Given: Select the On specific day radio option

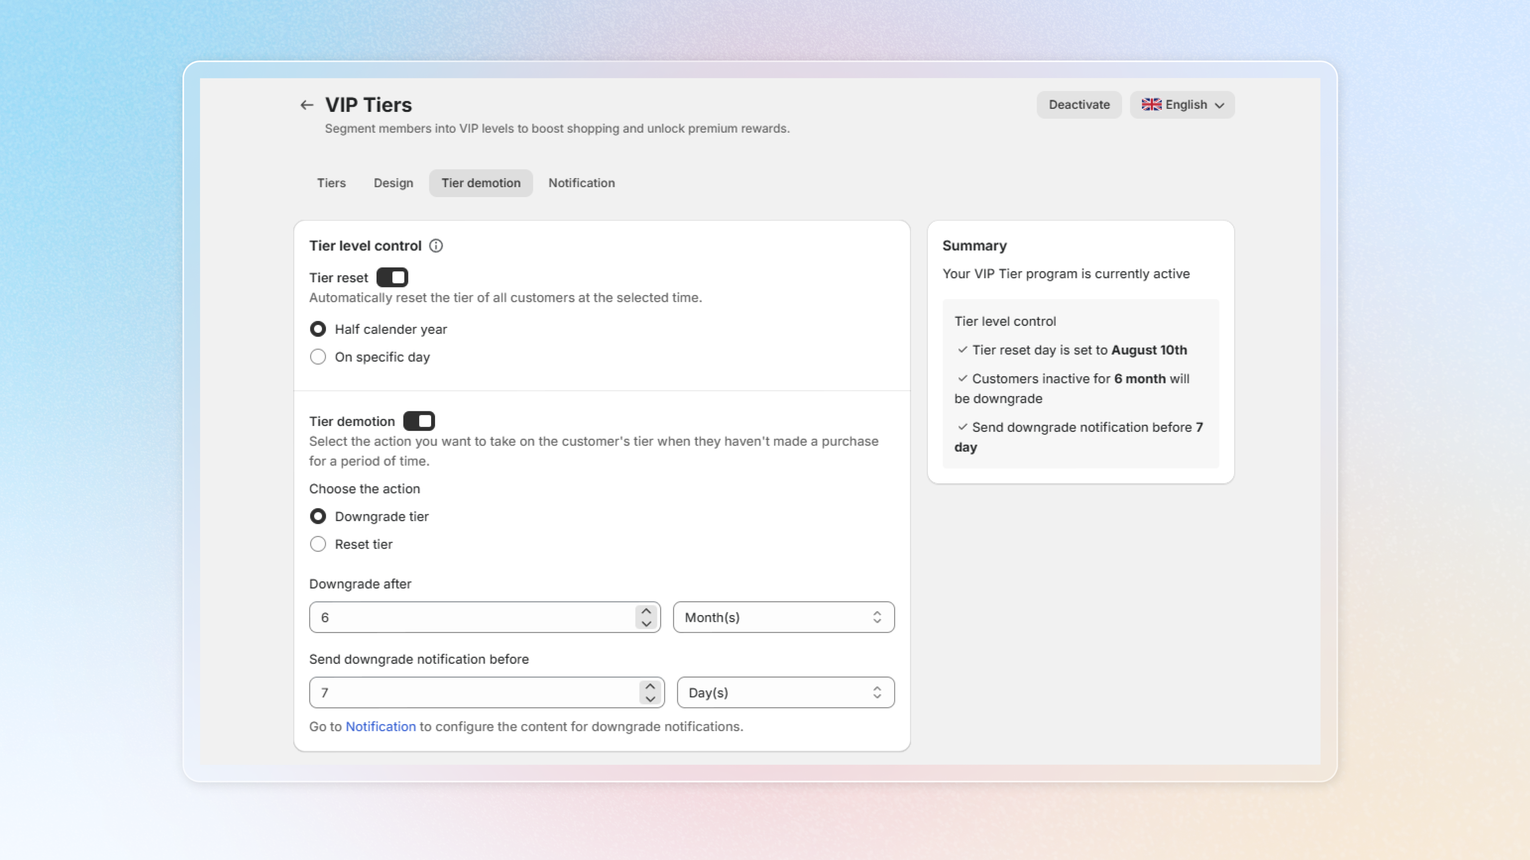Looking at the screenshot, I should click(x=318, y=357).
